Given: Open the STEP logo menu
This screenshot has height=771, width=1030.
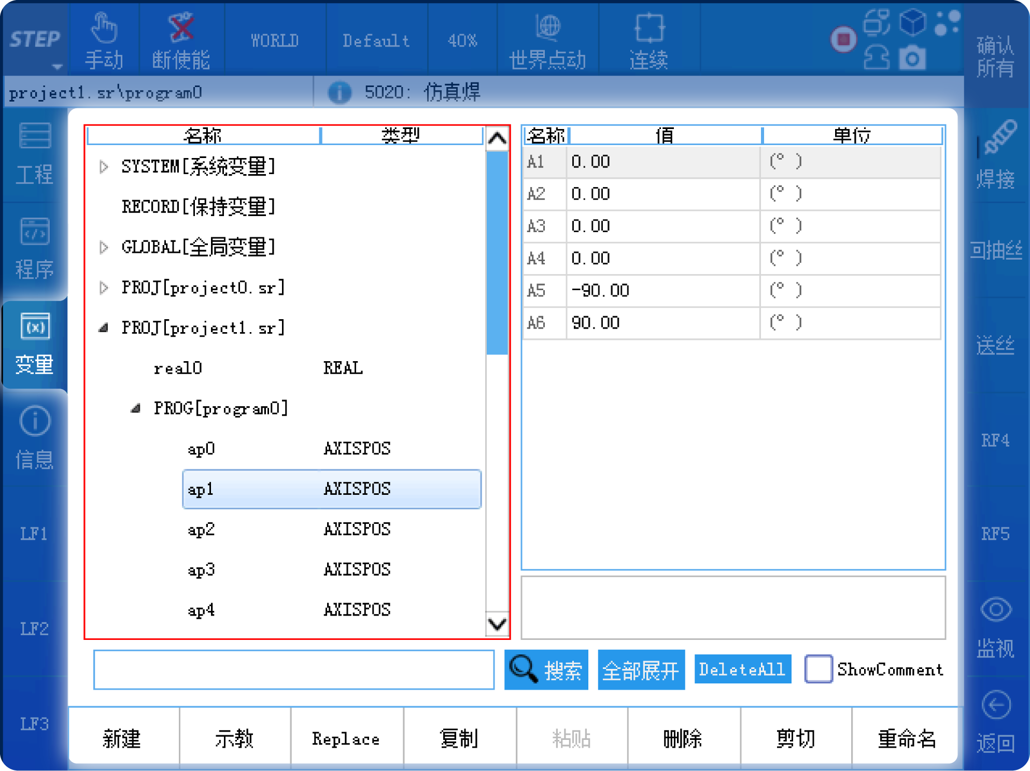Looking at the screenshot, I should click(35, 40).
